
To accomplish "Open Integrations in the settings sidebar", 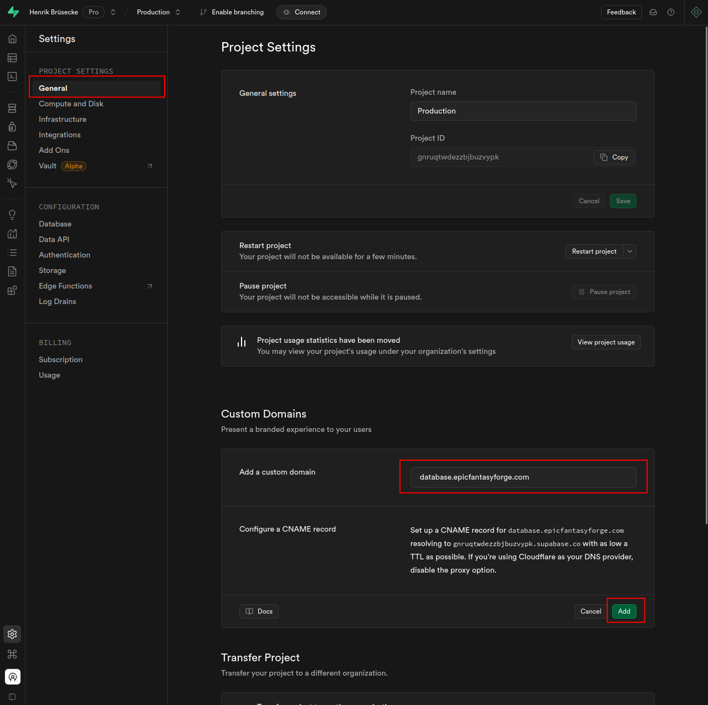I will point(60,135).
